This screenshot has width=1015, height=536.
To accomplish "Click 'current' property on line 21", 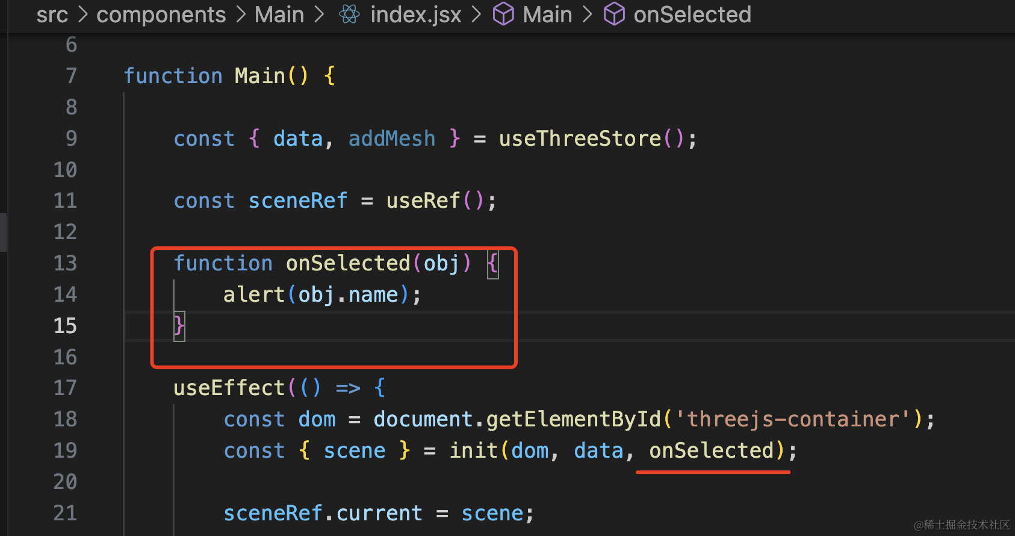I will pos(379,513).
